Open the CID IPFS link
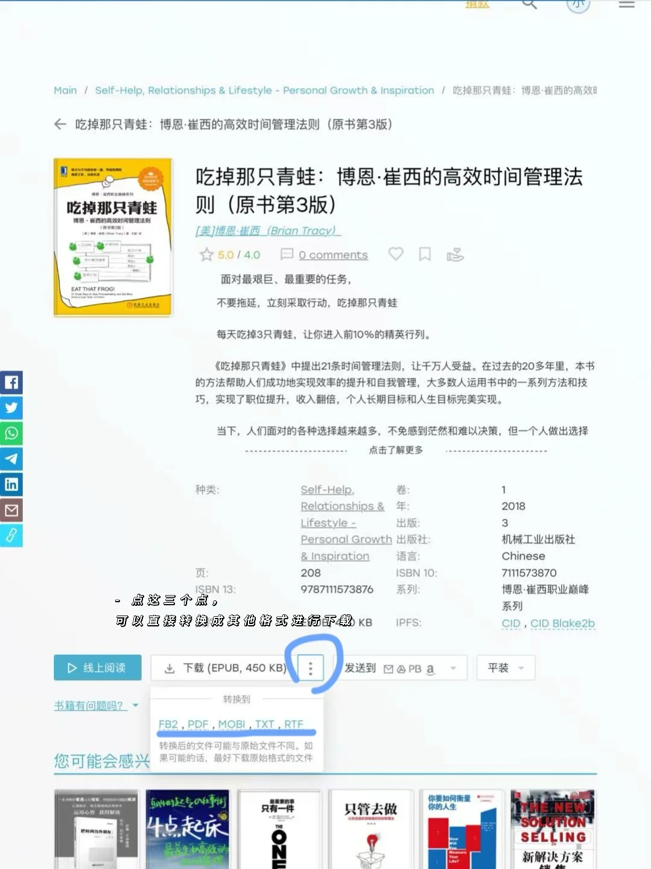Viewport: 651px width, 869px height. [511, 623]
